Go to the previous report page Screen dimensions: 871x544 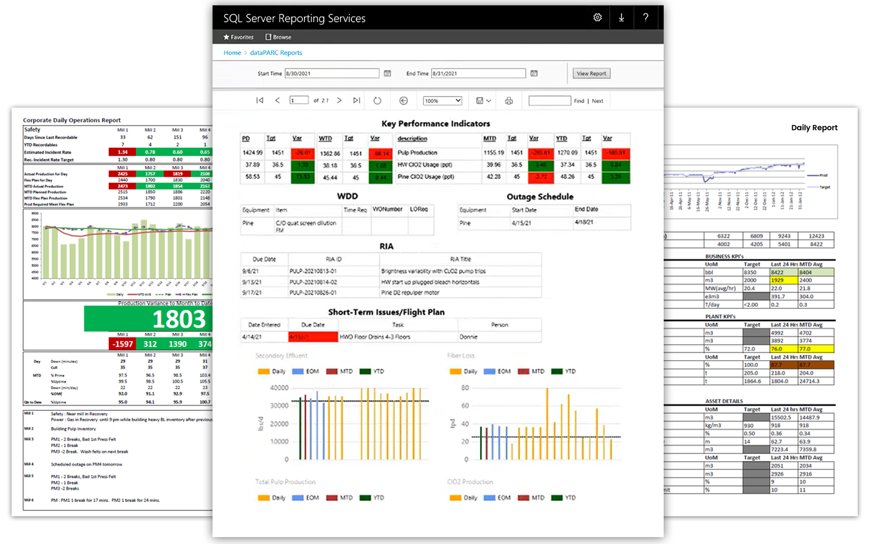277,101
